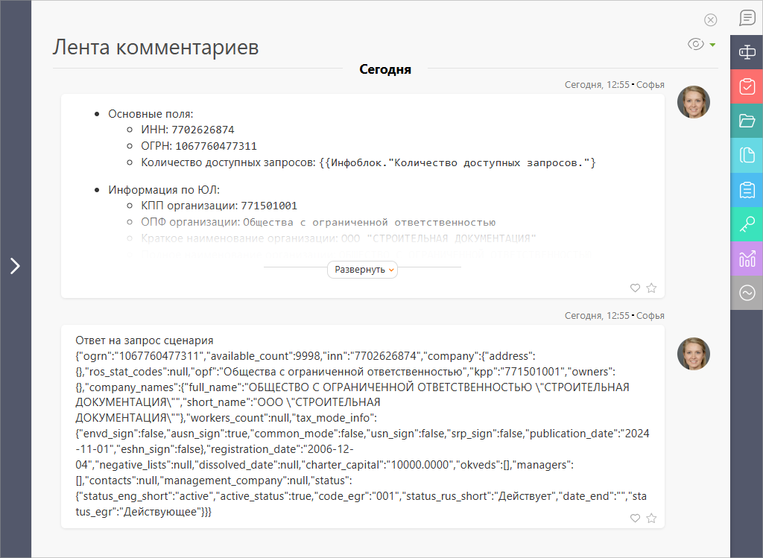Toggle the eye visibility filter
763x558 pixels.
[696, 44]
